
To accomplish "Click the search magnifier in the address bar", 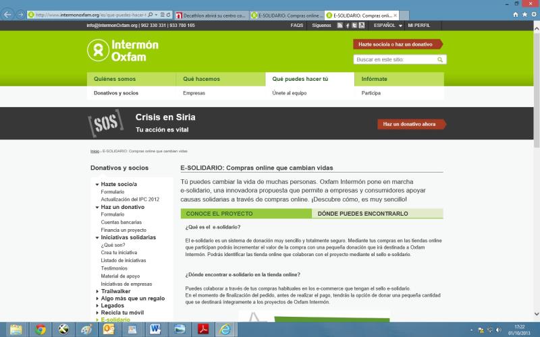I will pos(151,15).
